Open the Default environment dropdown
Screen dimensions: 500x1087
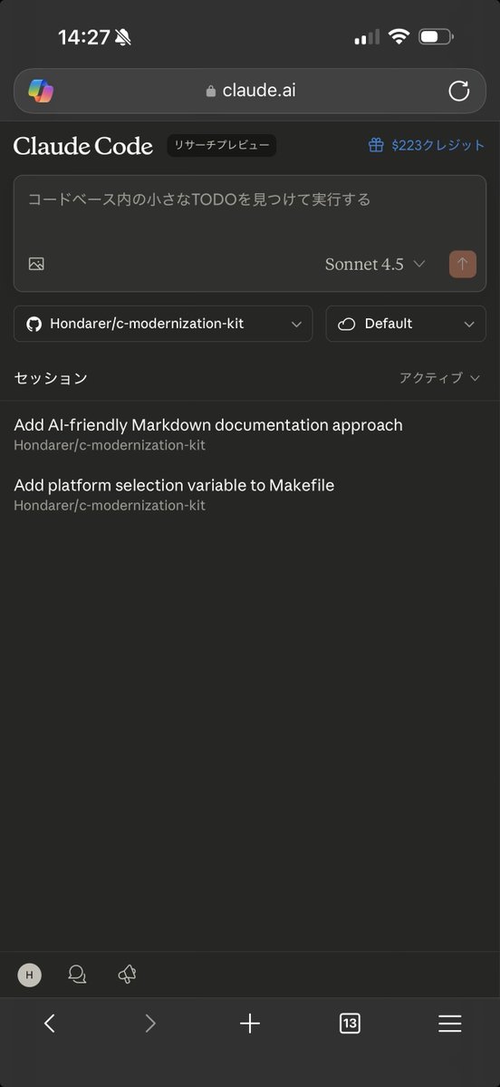[x=406, y=324]
